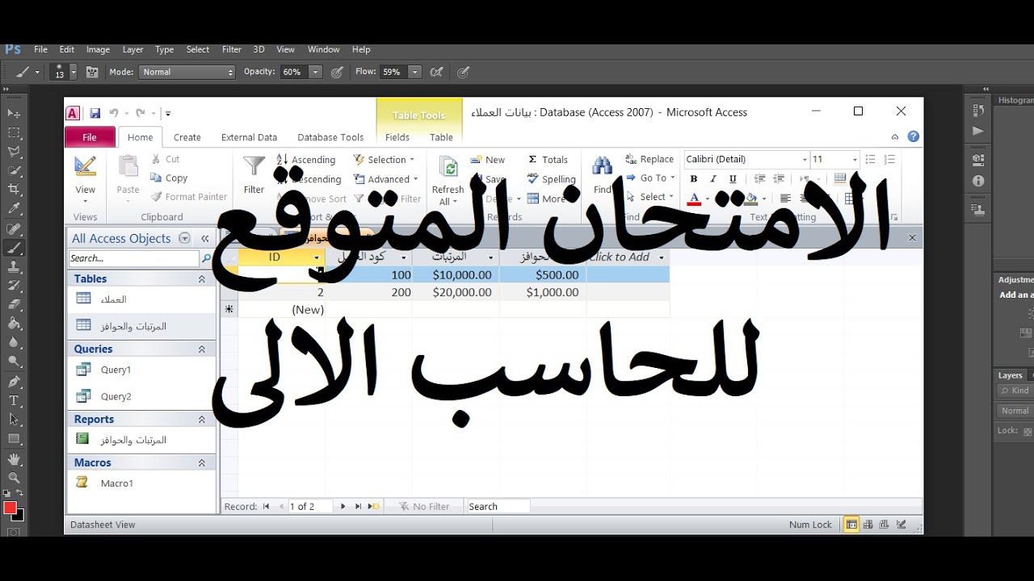Select the Eyedropper tool
1034x581 pixels.
[x=14, y=208]
